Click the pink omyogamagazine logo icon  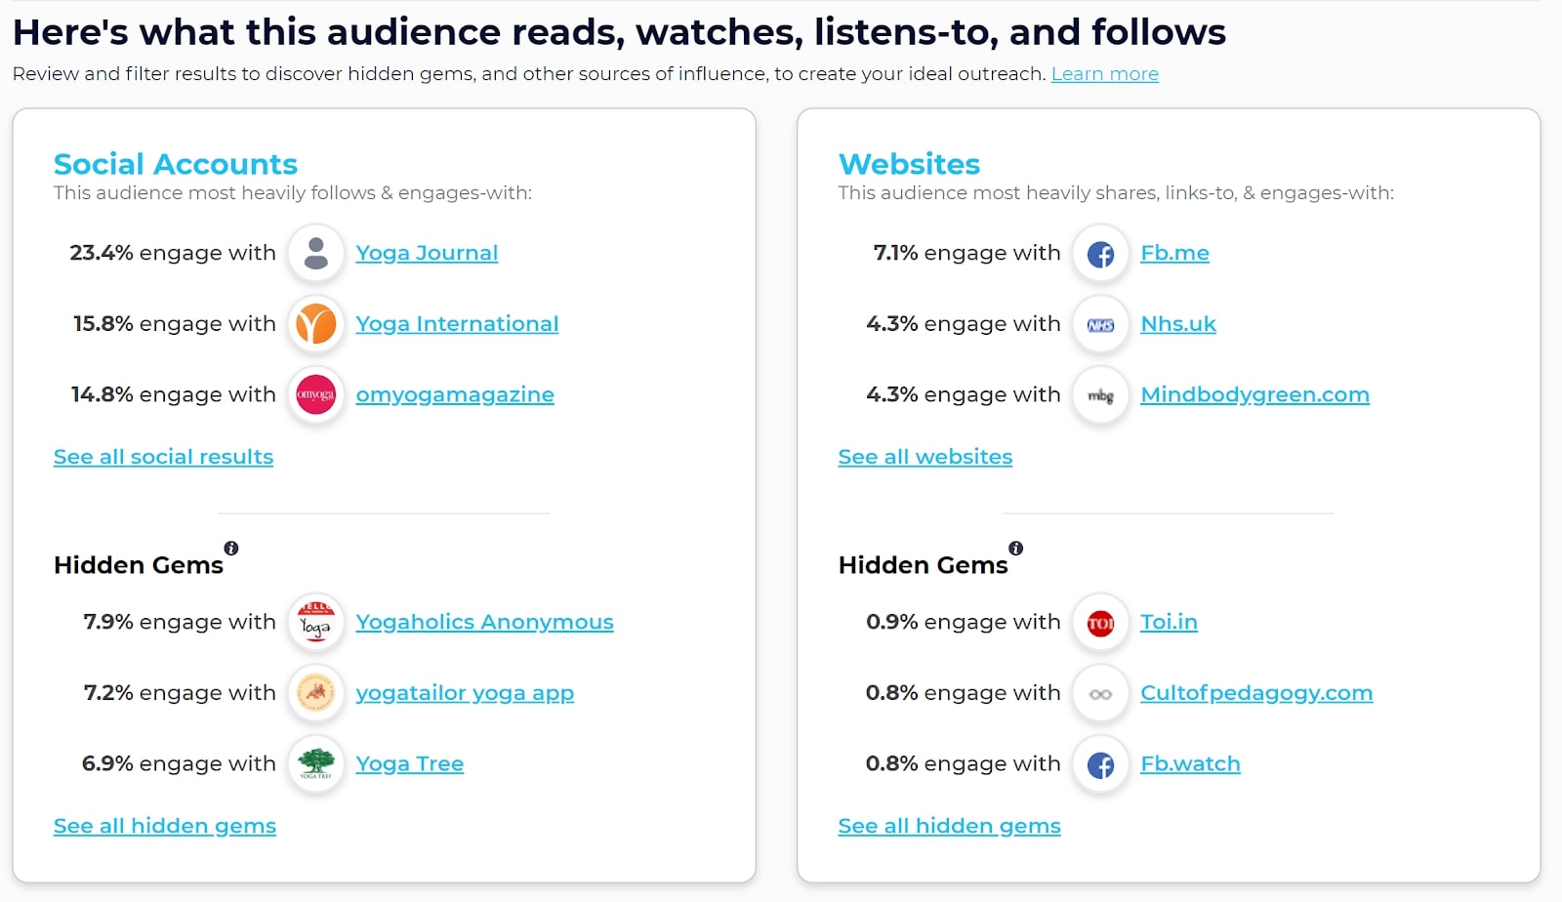(x=316, y=395)
